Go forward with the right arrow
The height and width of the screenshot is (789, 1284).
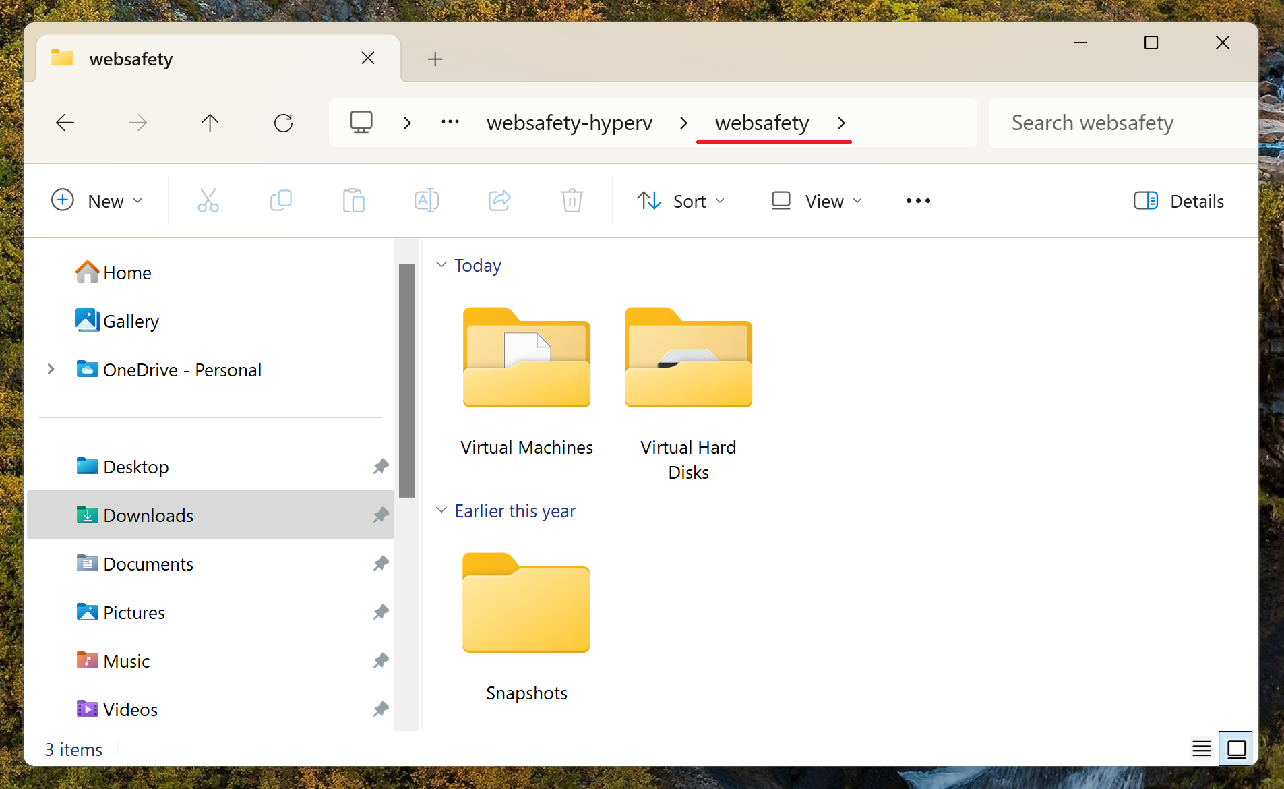[137, 123]
